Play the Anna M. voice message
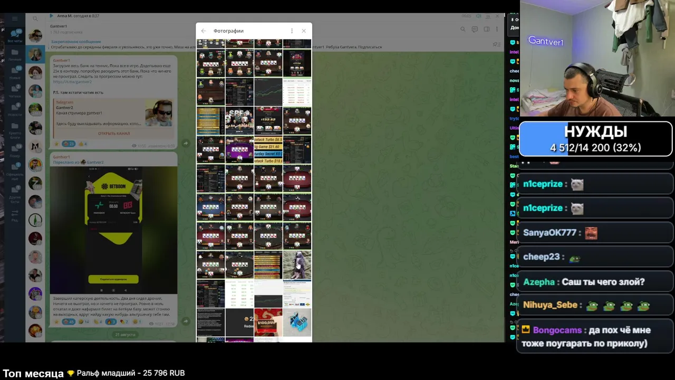The width and height of the screenshot is (675, 380). (x=51, y=16)
